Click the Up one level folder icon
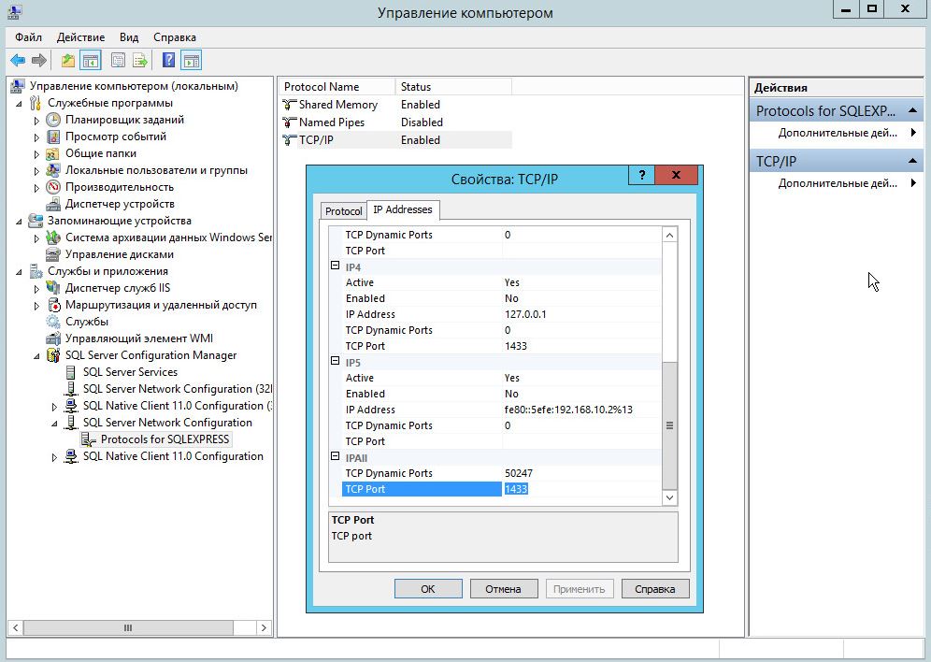Screen dimensions: 931x662 coord(67,60)
